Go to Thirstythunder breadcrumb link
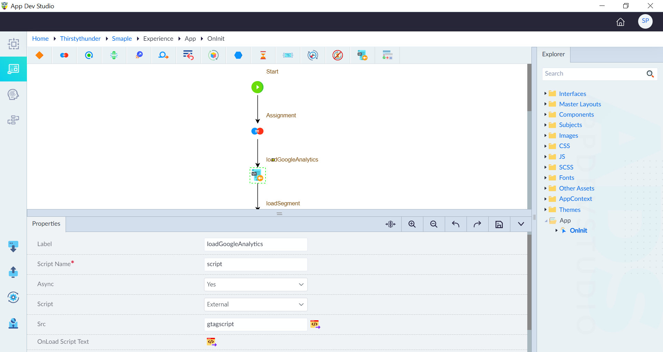 click(80, 39)
